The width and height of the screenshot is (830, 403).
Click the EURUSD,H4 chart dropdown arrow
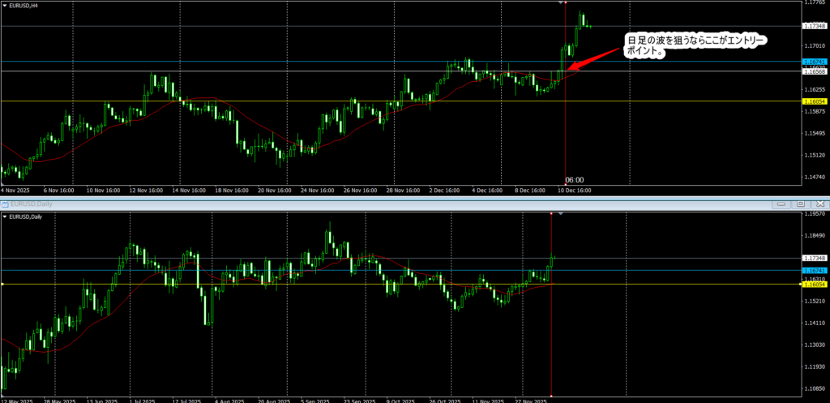(5, 6)
